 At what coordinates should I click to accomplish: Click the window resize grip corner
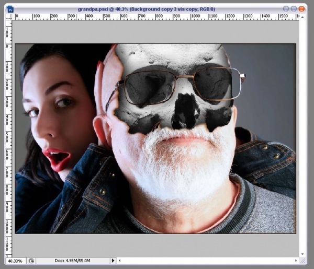coord(302,261)
